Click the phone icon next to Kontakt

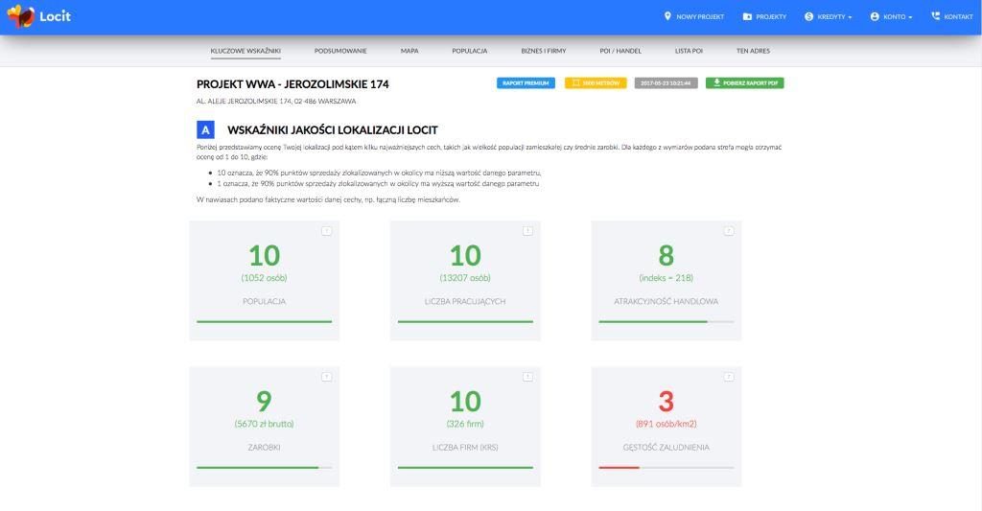click(x=935, y=16)
